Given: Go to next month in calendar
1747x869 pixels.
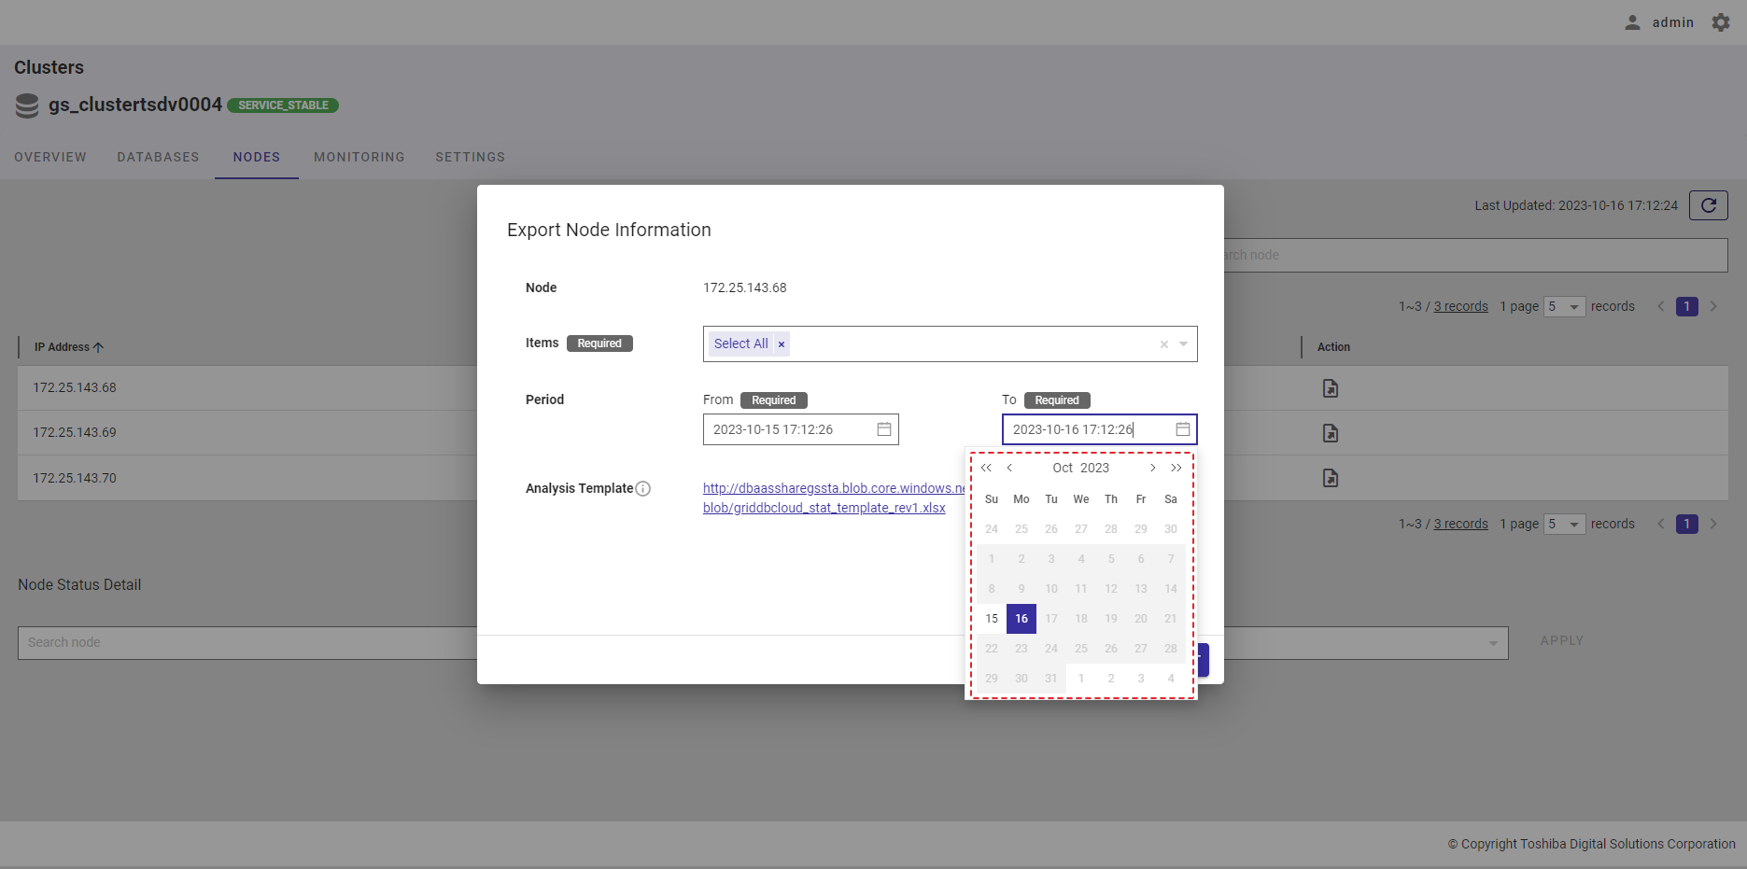Looking at the screenshot, I should pos(1152,468).
